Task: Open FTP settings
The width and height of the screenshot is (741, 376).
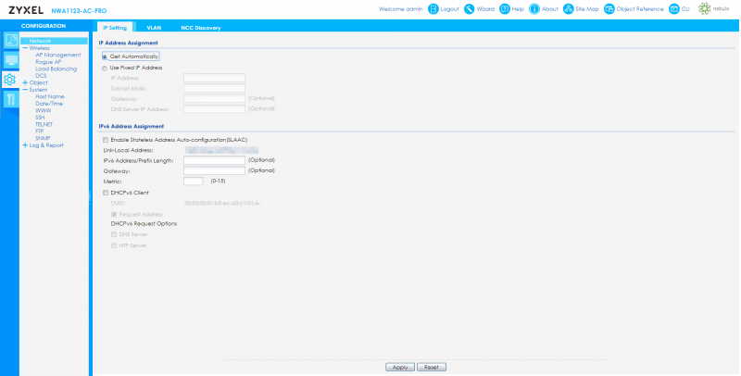Action: click(39, 132)
